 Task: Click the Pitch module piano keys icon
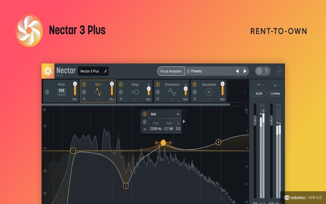(x=62, y=92)
